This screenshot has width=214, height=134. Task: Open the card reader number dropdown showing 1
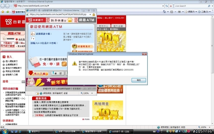(x=32, y=39)
